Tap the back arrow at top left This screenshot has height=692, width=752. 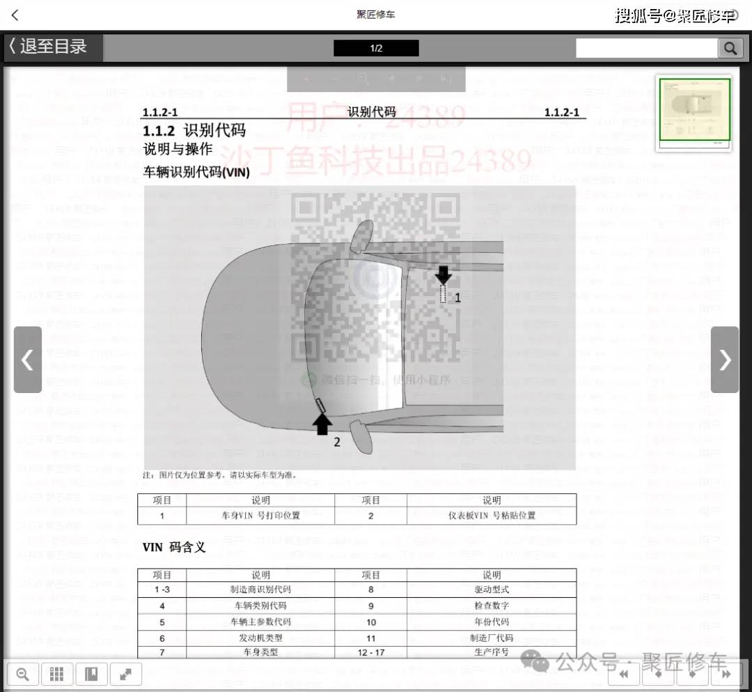click(15, 15)
